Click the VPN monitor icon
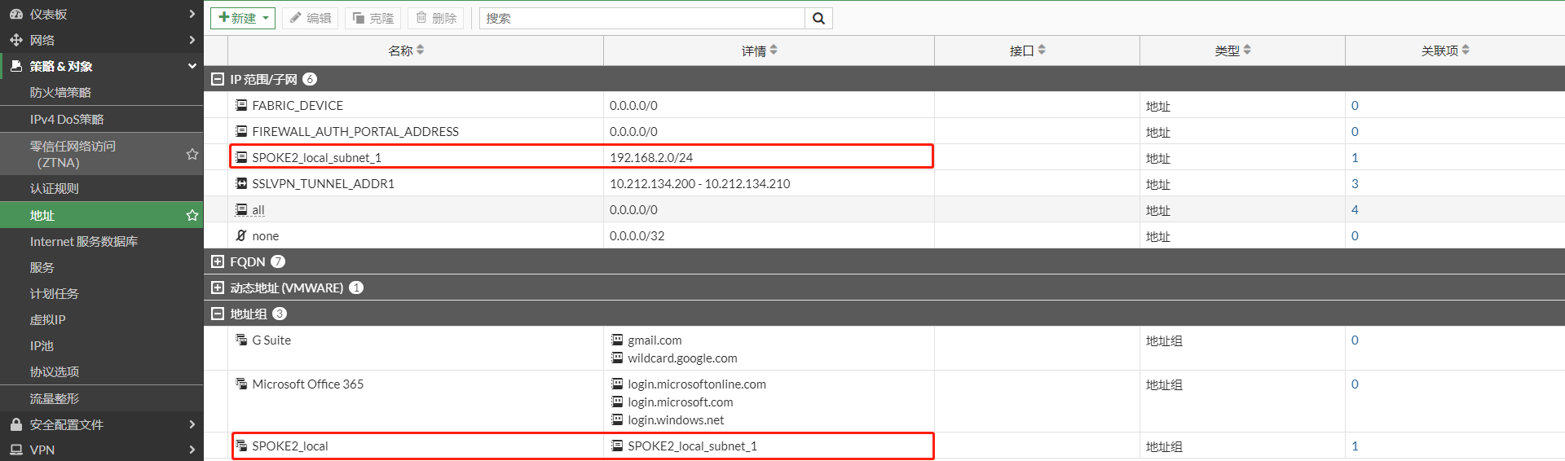1565x461 pixels. click(x=15, y=450)
